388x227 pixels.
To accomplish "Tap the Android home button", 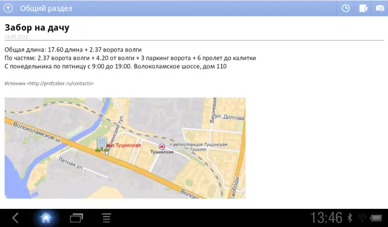I will tap(46, 218).
